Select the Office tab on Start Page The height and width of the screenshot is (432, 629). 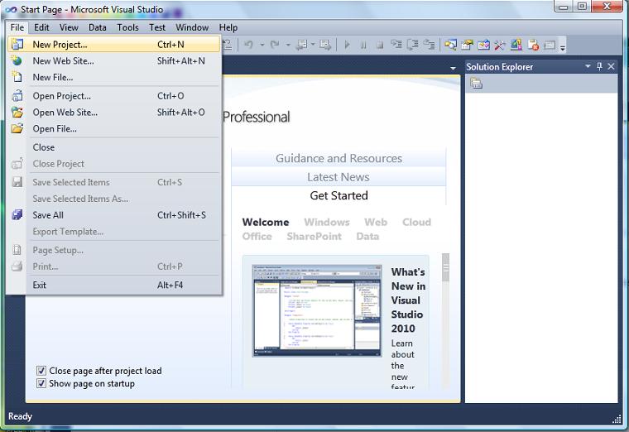257,236
